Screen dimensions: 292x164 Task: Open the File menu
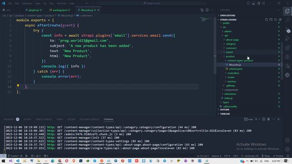tap(10, 3)
